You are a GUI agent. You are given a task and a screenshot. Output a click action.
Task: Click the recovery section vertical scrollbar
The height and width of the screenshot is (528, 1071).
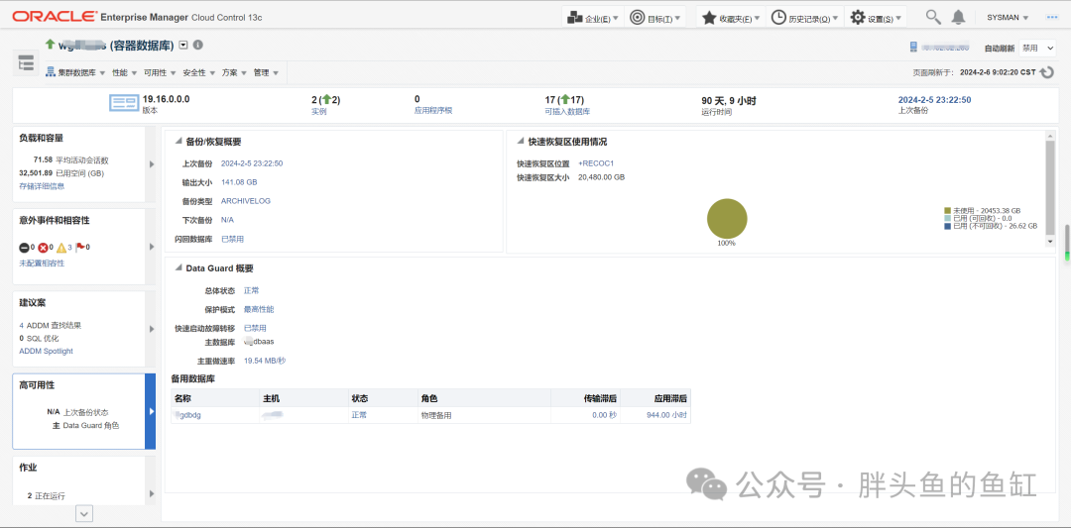click(1050, 187)
